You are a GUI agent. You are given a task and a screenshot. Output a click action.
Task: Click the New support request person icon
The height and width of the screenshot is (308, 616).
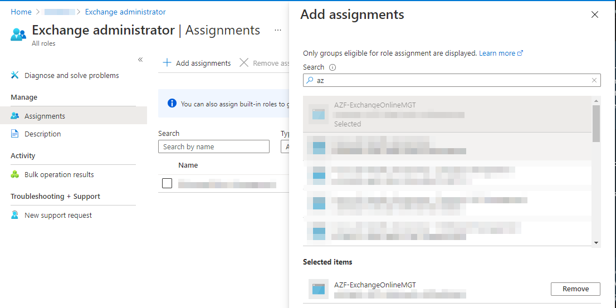click(x=15, y=216)
